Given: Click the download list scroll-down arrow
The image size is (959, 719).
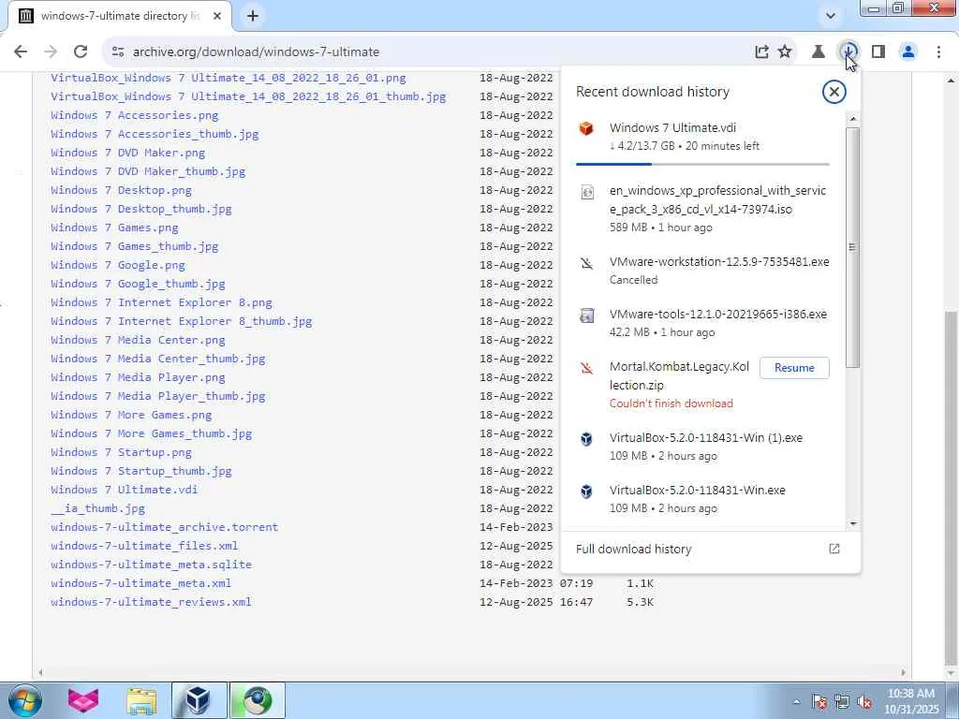Looking at the screenshot, I should (852, 524).
